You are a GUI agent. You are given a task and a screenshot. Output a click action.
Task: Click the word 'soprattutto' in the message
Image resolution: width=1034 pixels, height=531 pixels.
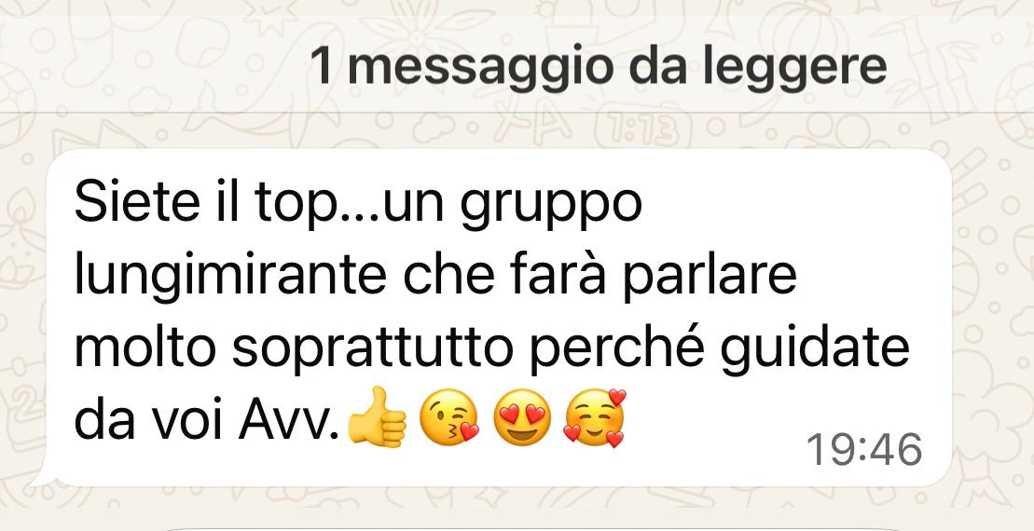click(374, 347)
